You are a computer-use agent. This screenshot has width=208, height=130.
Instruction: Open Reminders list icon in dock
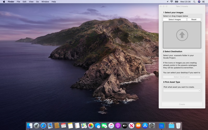[77, 126]
